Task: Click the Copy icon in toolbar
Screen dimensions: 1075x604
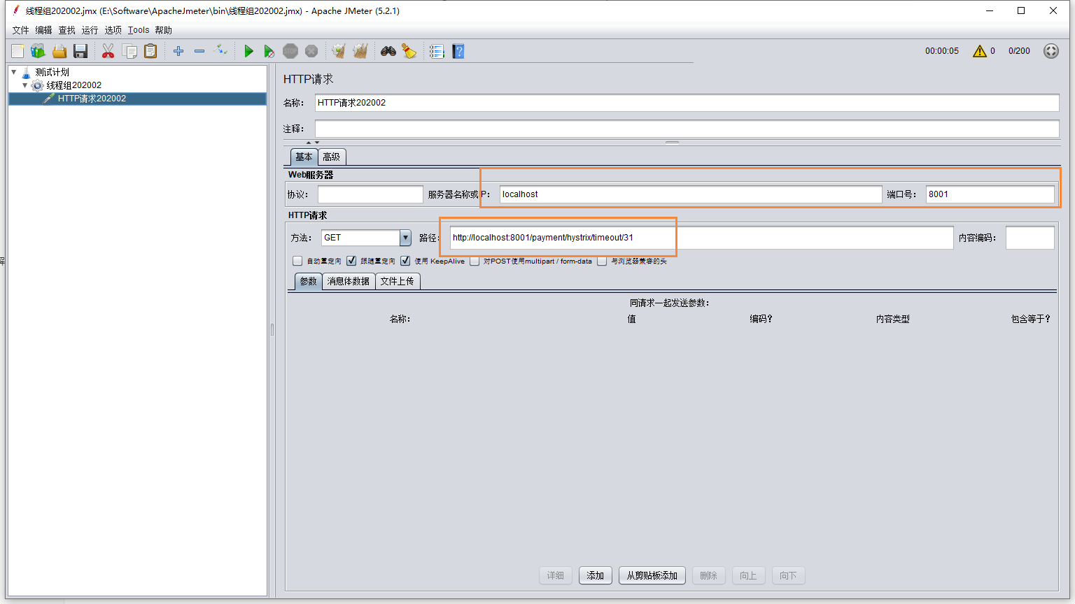Action: point(129,51)
